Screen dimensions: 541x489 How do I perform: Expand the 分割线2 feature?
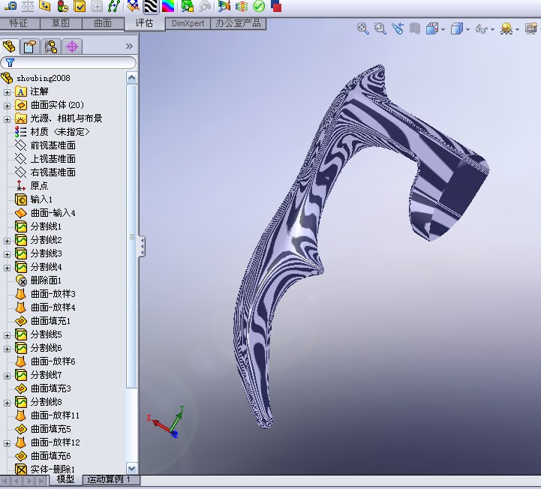coord(8,241)
